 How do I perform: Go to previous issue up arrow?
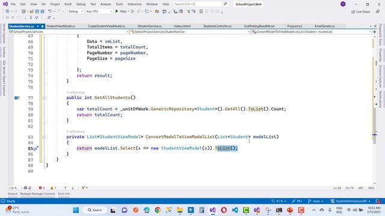click(66, 188)
